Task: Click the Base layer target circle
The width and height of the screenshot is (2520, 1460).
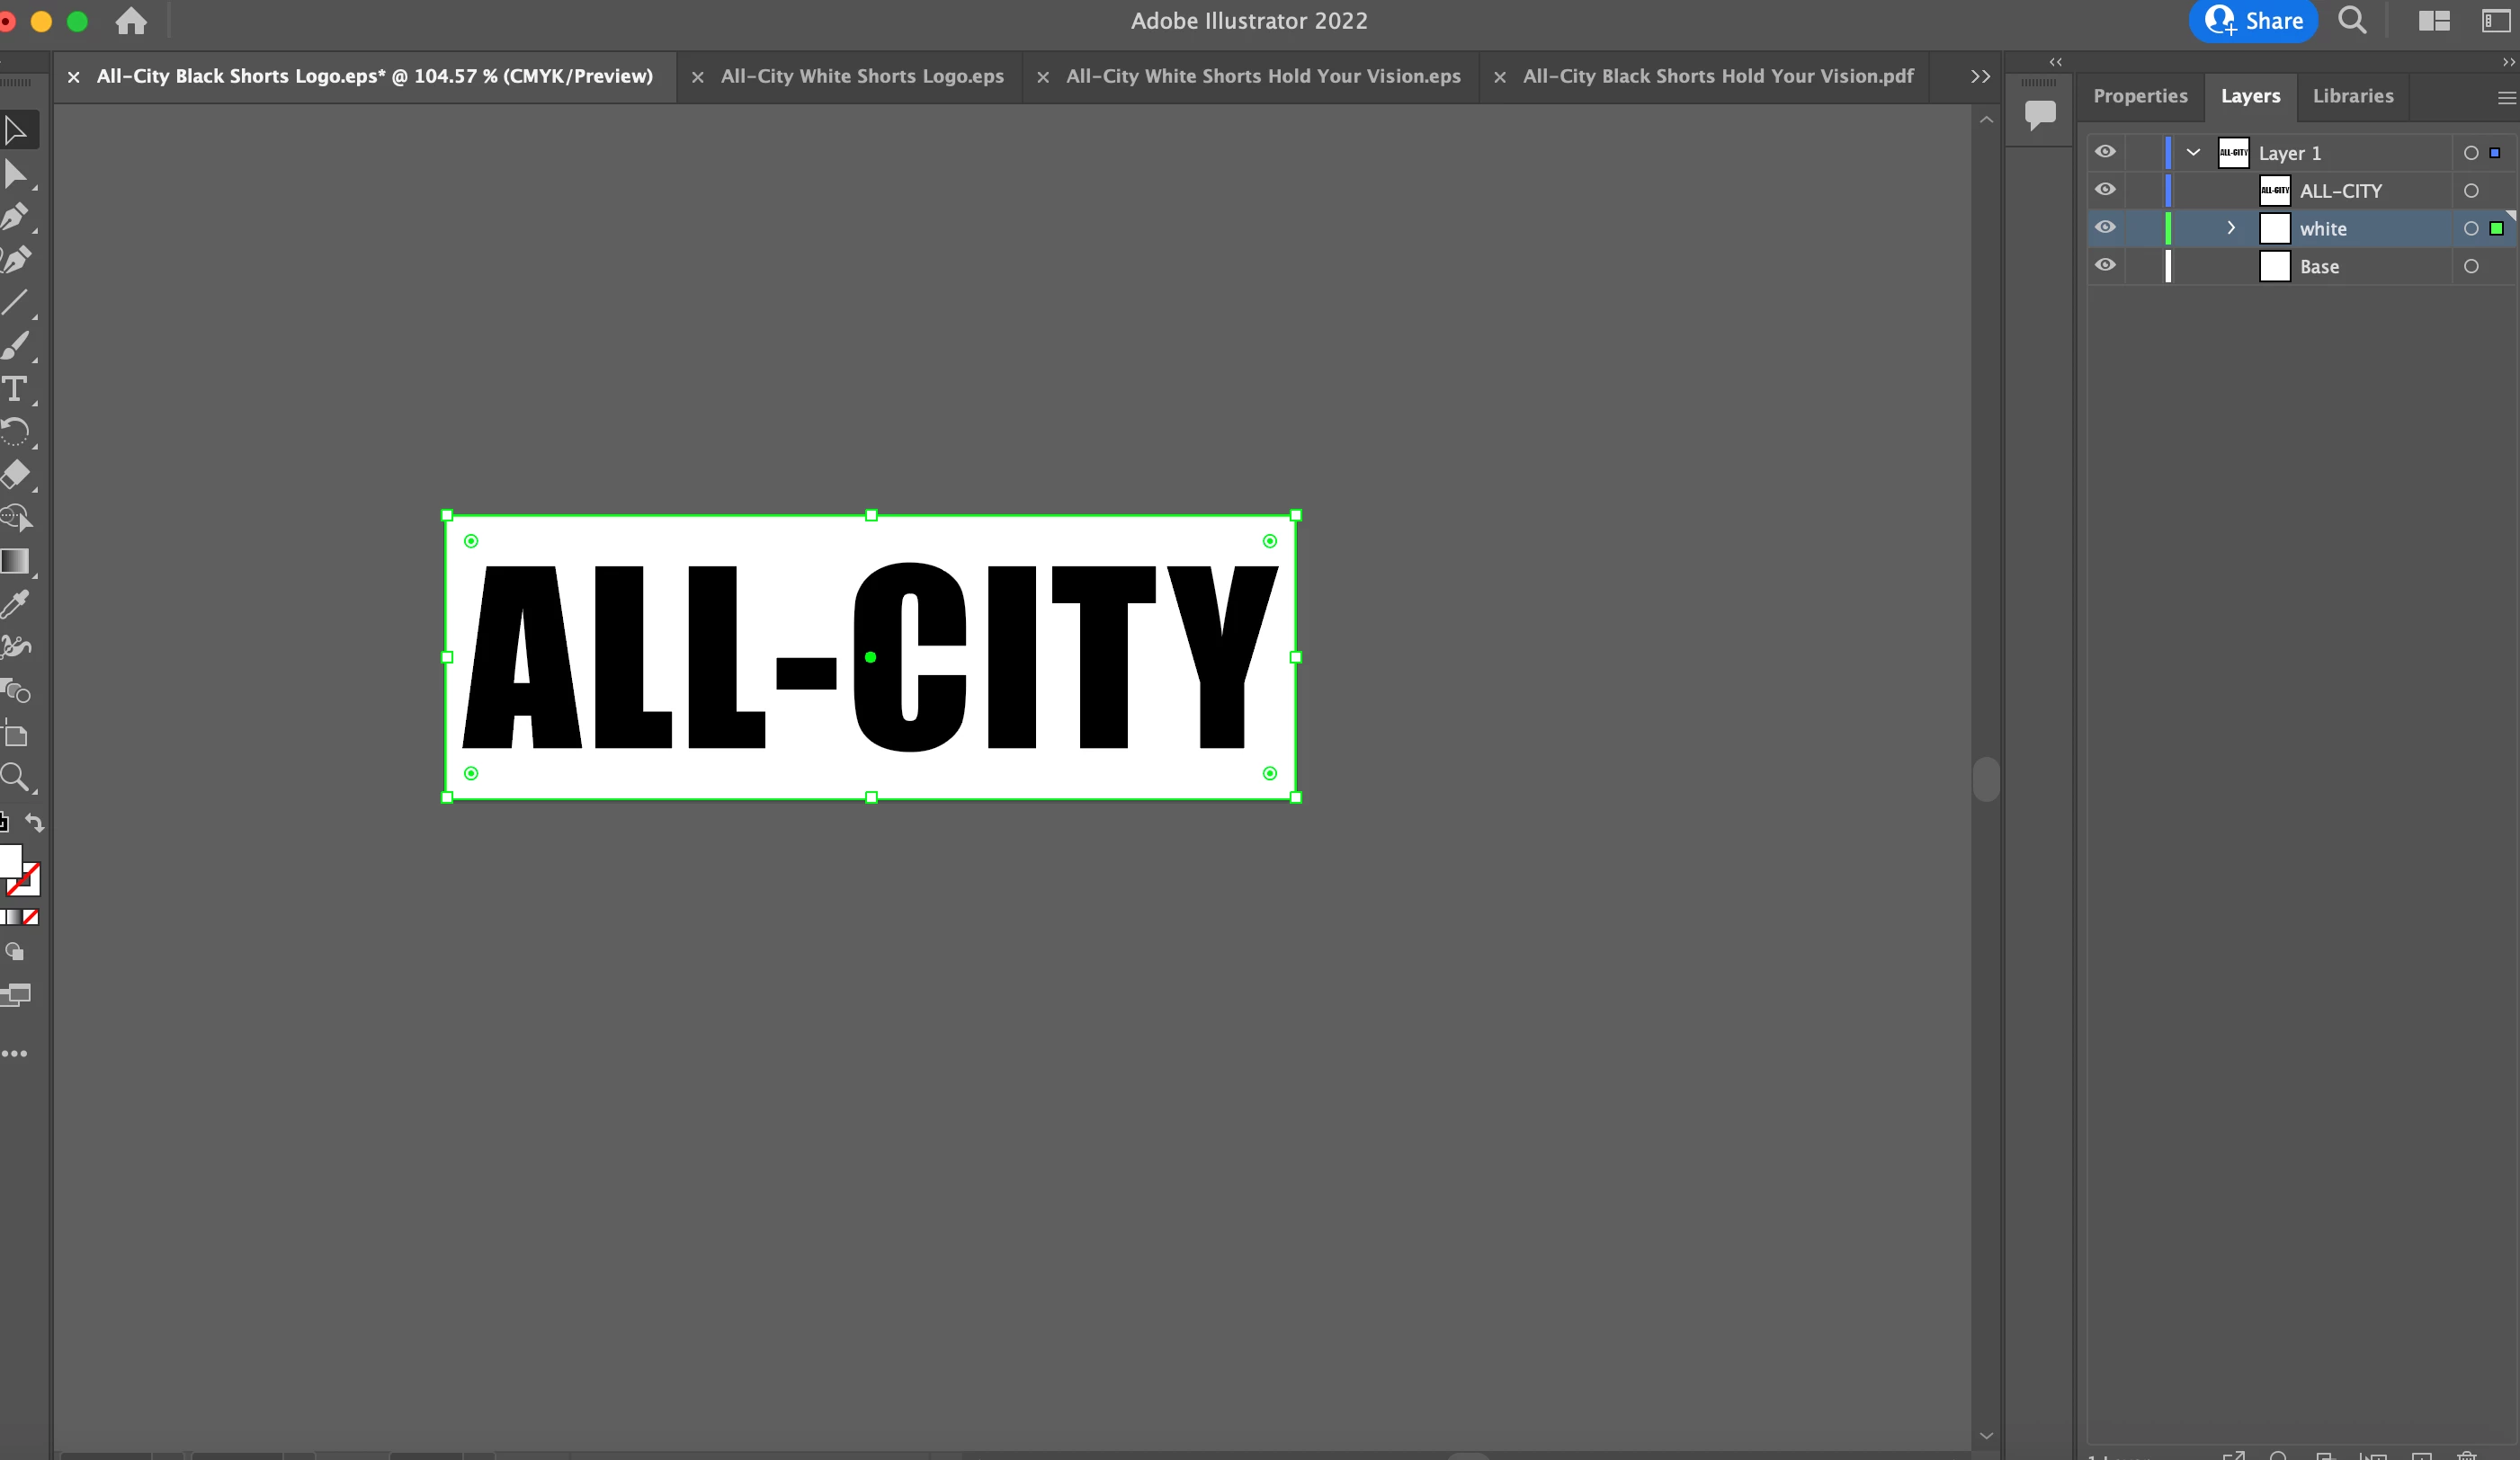Action: [2471, 267]
